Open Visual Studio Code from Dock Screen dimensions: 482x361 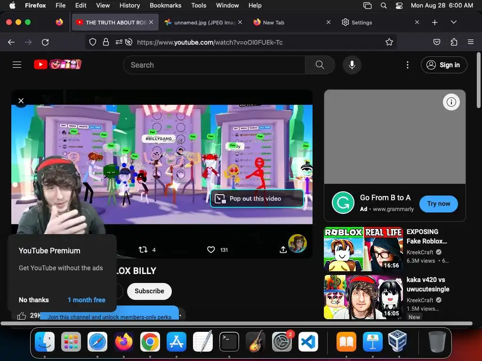[x=308, y=341]
